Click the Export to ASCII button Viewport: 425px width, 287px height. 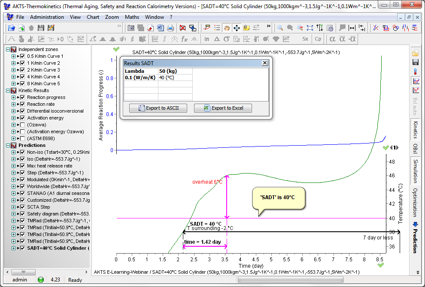pyautogui.click(x=158, y=108)
